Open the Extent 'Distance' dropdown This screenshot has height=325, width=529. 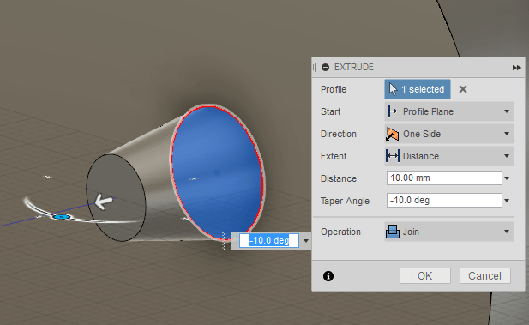pos(448,156)
